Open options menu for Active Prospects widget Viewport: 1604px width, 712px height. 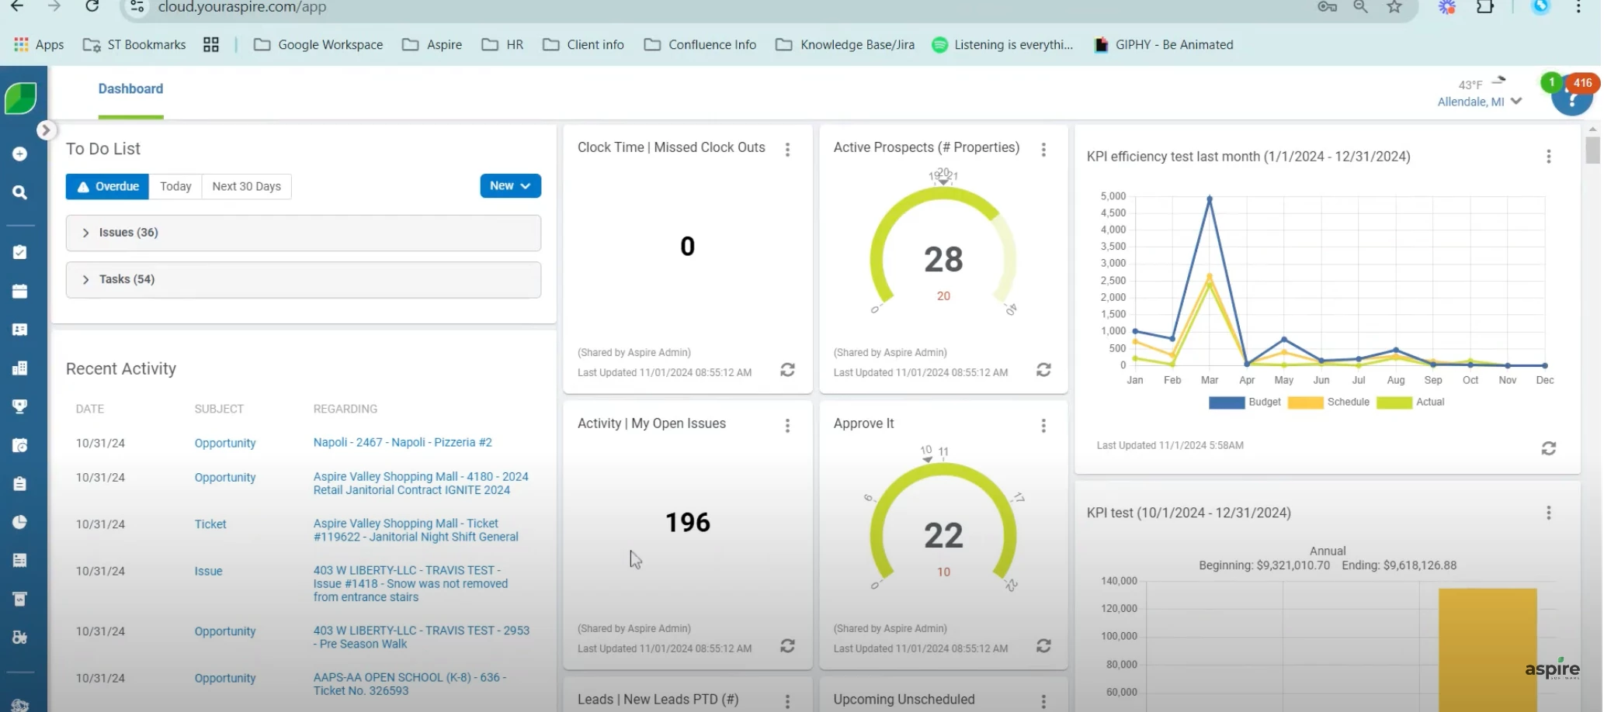tap(1043, 150)
